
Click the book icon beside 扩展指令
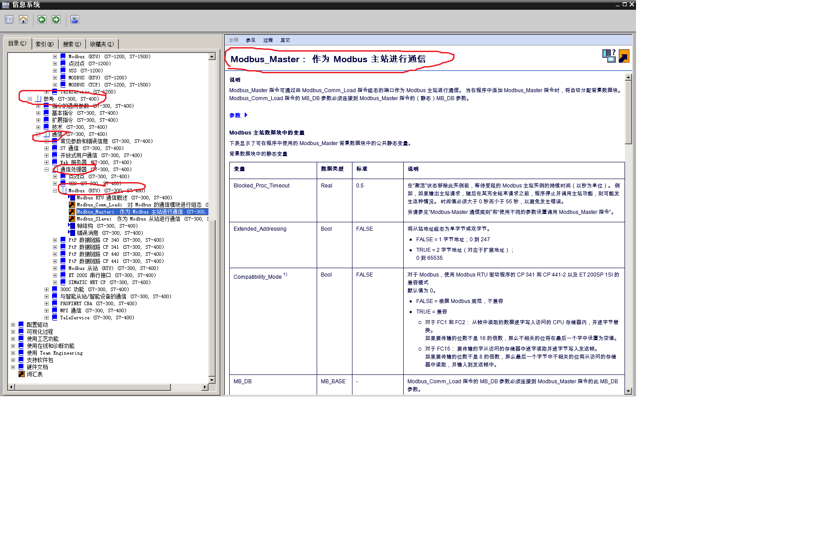[46, 120]
